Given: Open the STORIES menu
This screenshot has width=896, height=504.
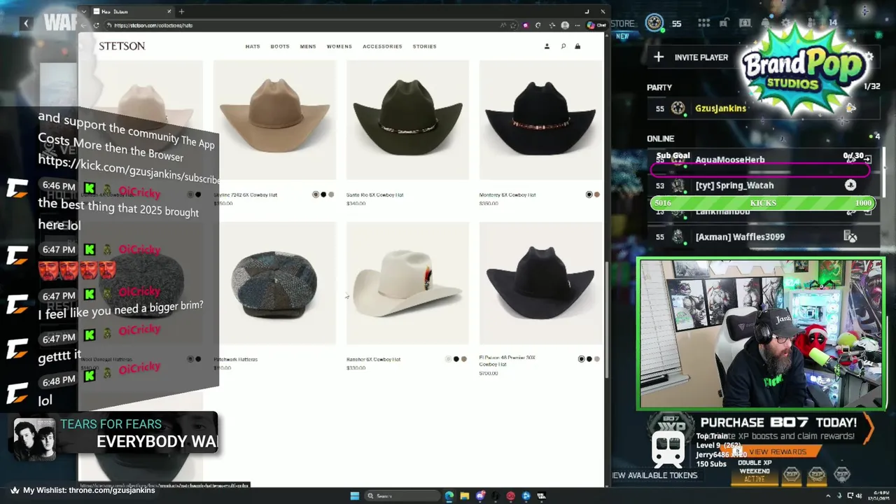Looking at the screenshot, I should click(x=425, y=46).
